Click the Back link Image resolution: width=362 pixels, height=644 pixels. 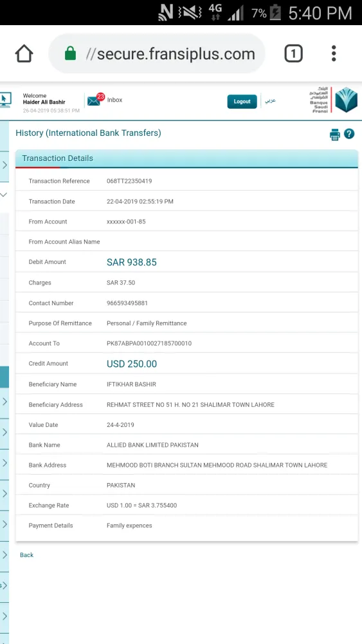tap(26, 555)
